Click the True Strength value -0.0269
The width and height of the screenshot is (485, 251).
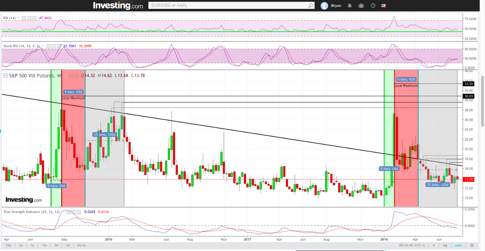[89, 212]
